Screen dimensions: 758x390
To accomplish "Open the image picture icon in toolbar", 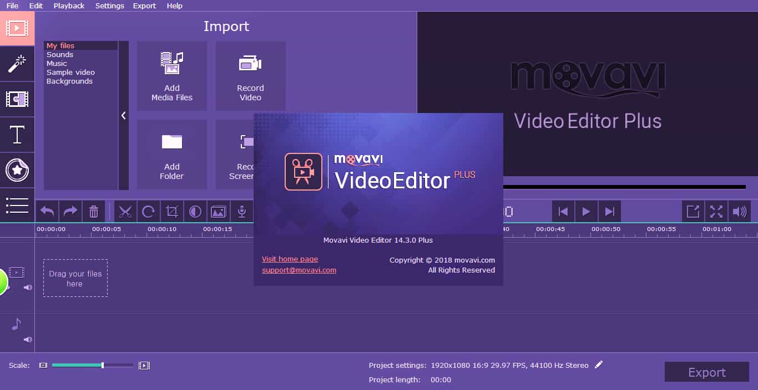I will (x=219, y=212).
